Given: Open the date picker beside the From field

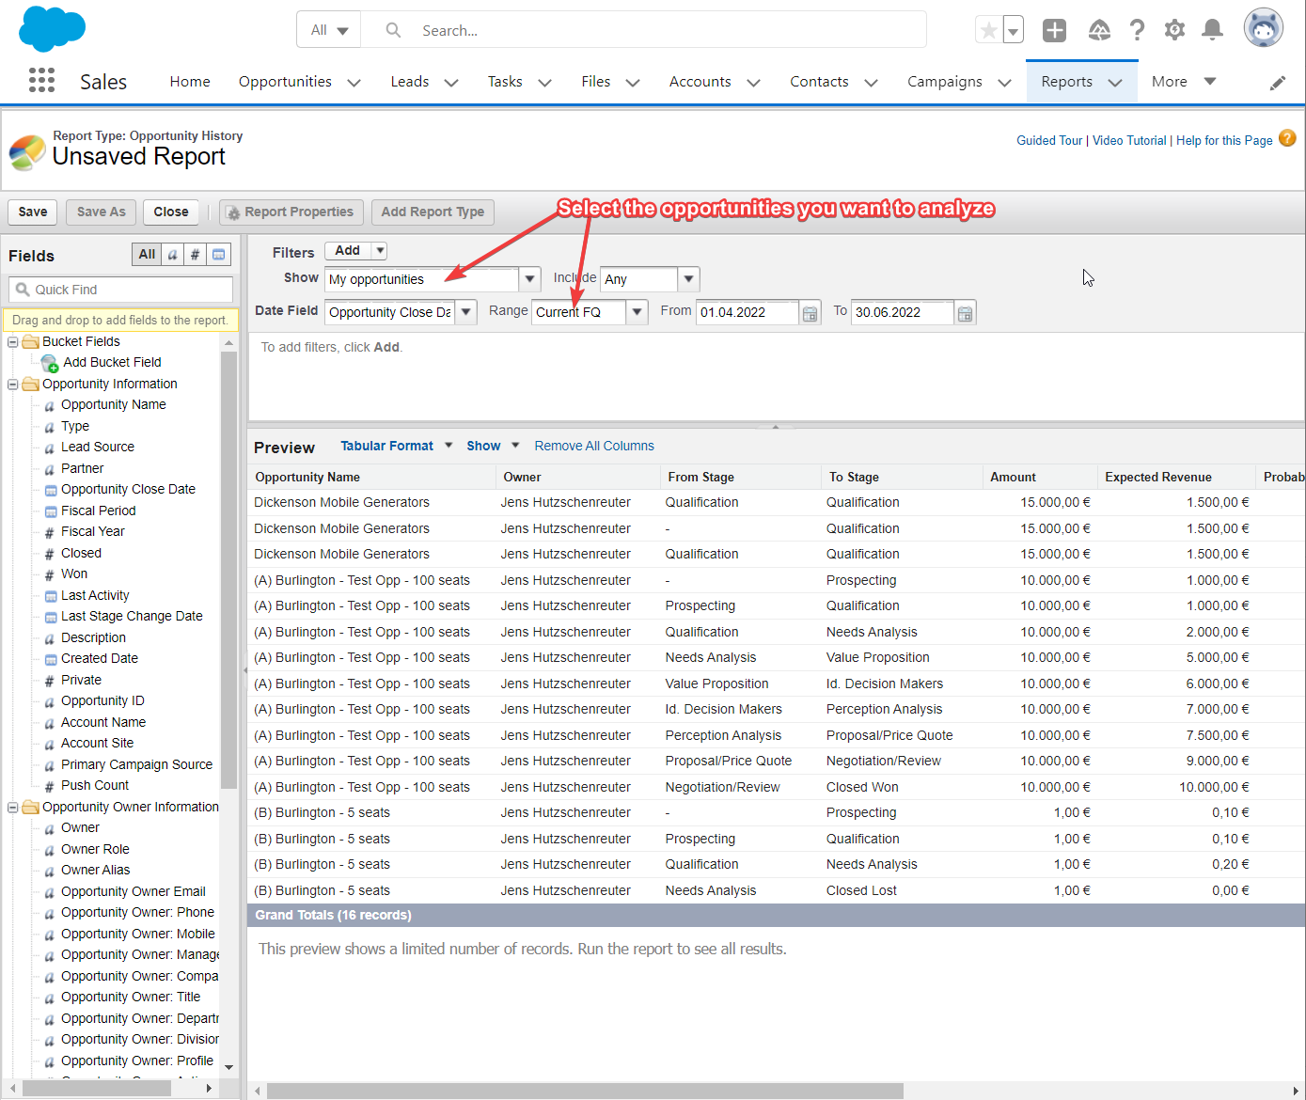Looking at the screenshot, I should (810, 312).
